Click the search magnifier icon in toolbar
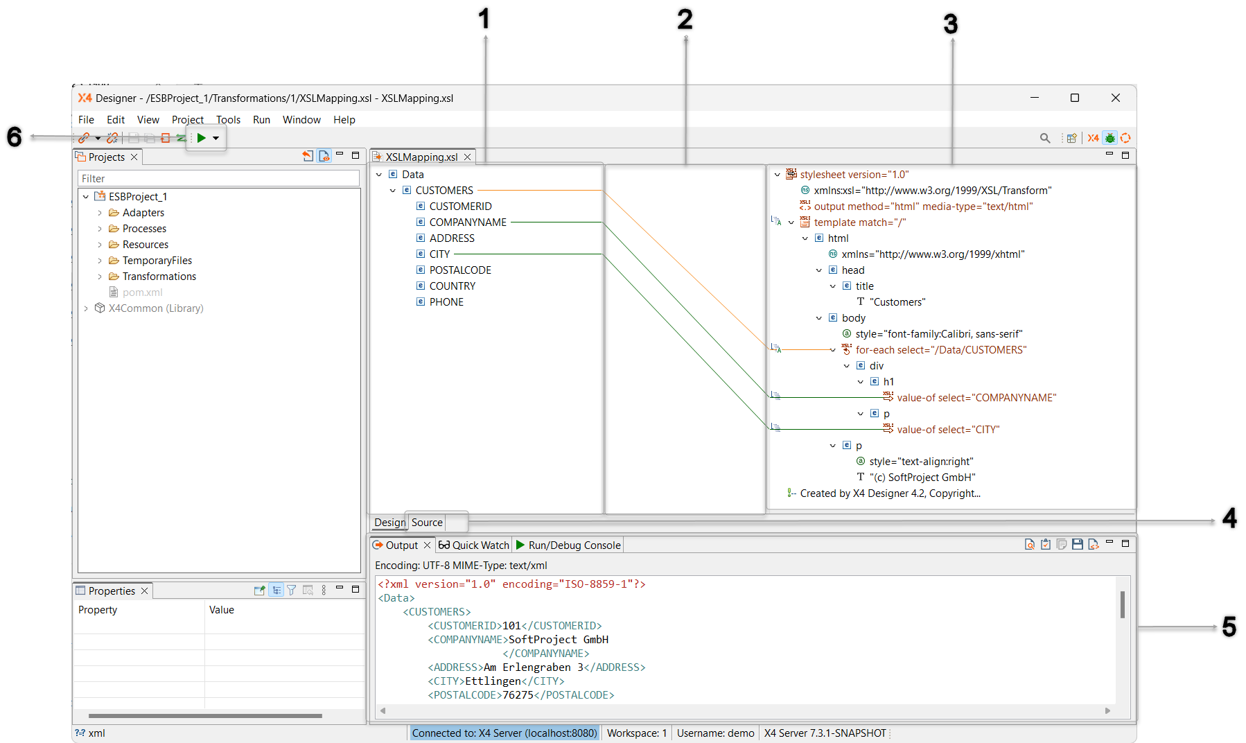The height and width of the screenshot is (743, 1246). tap(1045, 138)
